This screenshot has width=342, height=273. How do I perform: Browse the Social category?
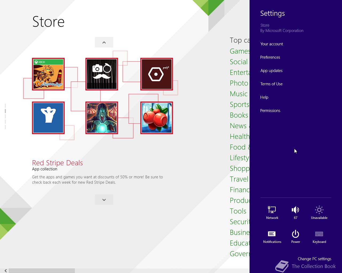[239, 62]
